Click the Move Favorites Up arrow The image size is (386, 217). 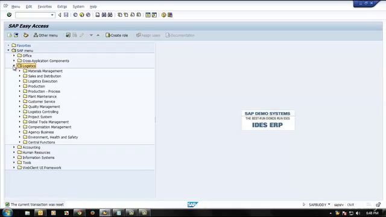pos(98,35)
